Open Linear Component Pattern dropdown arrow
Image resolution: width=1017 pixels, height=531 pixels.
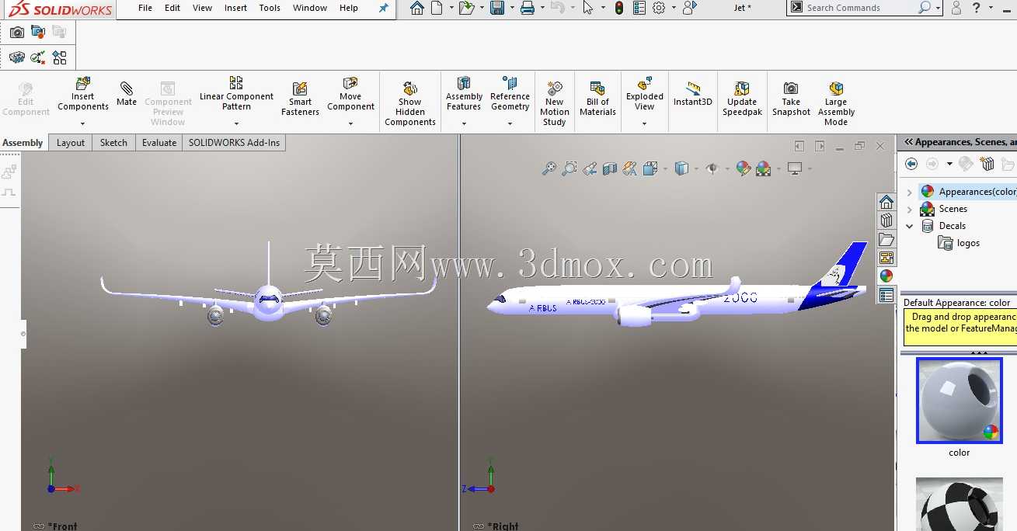tap(236, 123)
